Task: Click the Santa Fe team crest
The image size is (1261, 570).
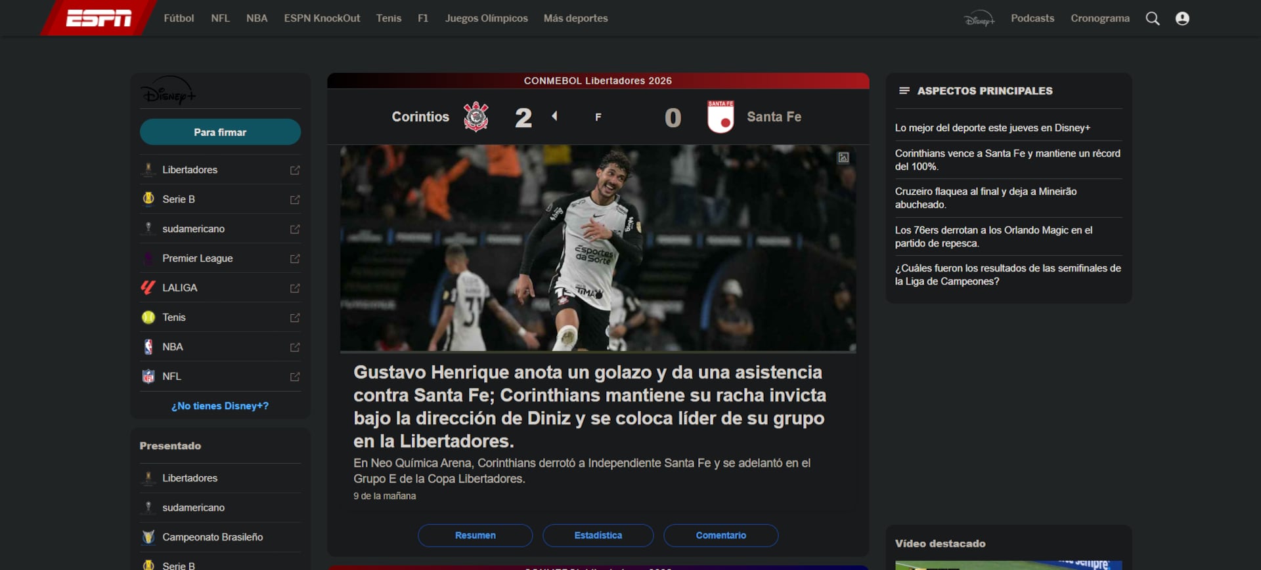Action: click(720, 117)
